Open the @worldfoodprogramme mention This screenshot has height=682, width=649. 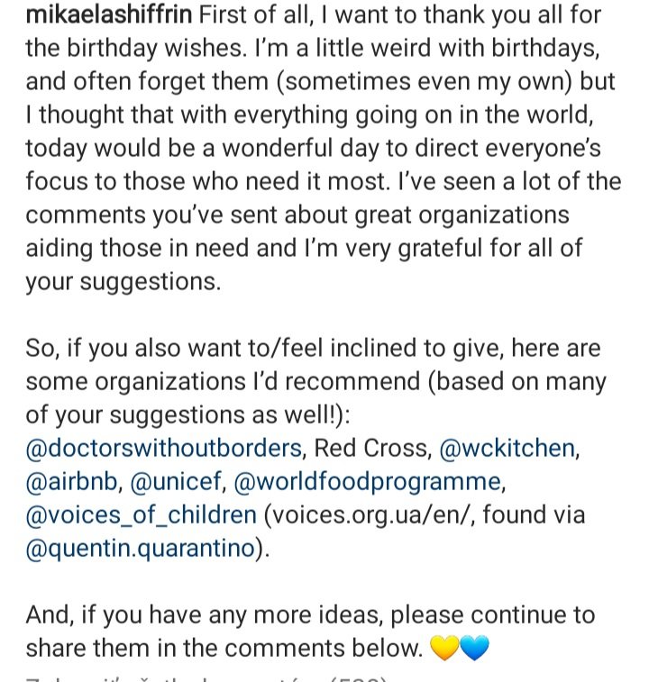pyautogui.click(x=367, y=482)
